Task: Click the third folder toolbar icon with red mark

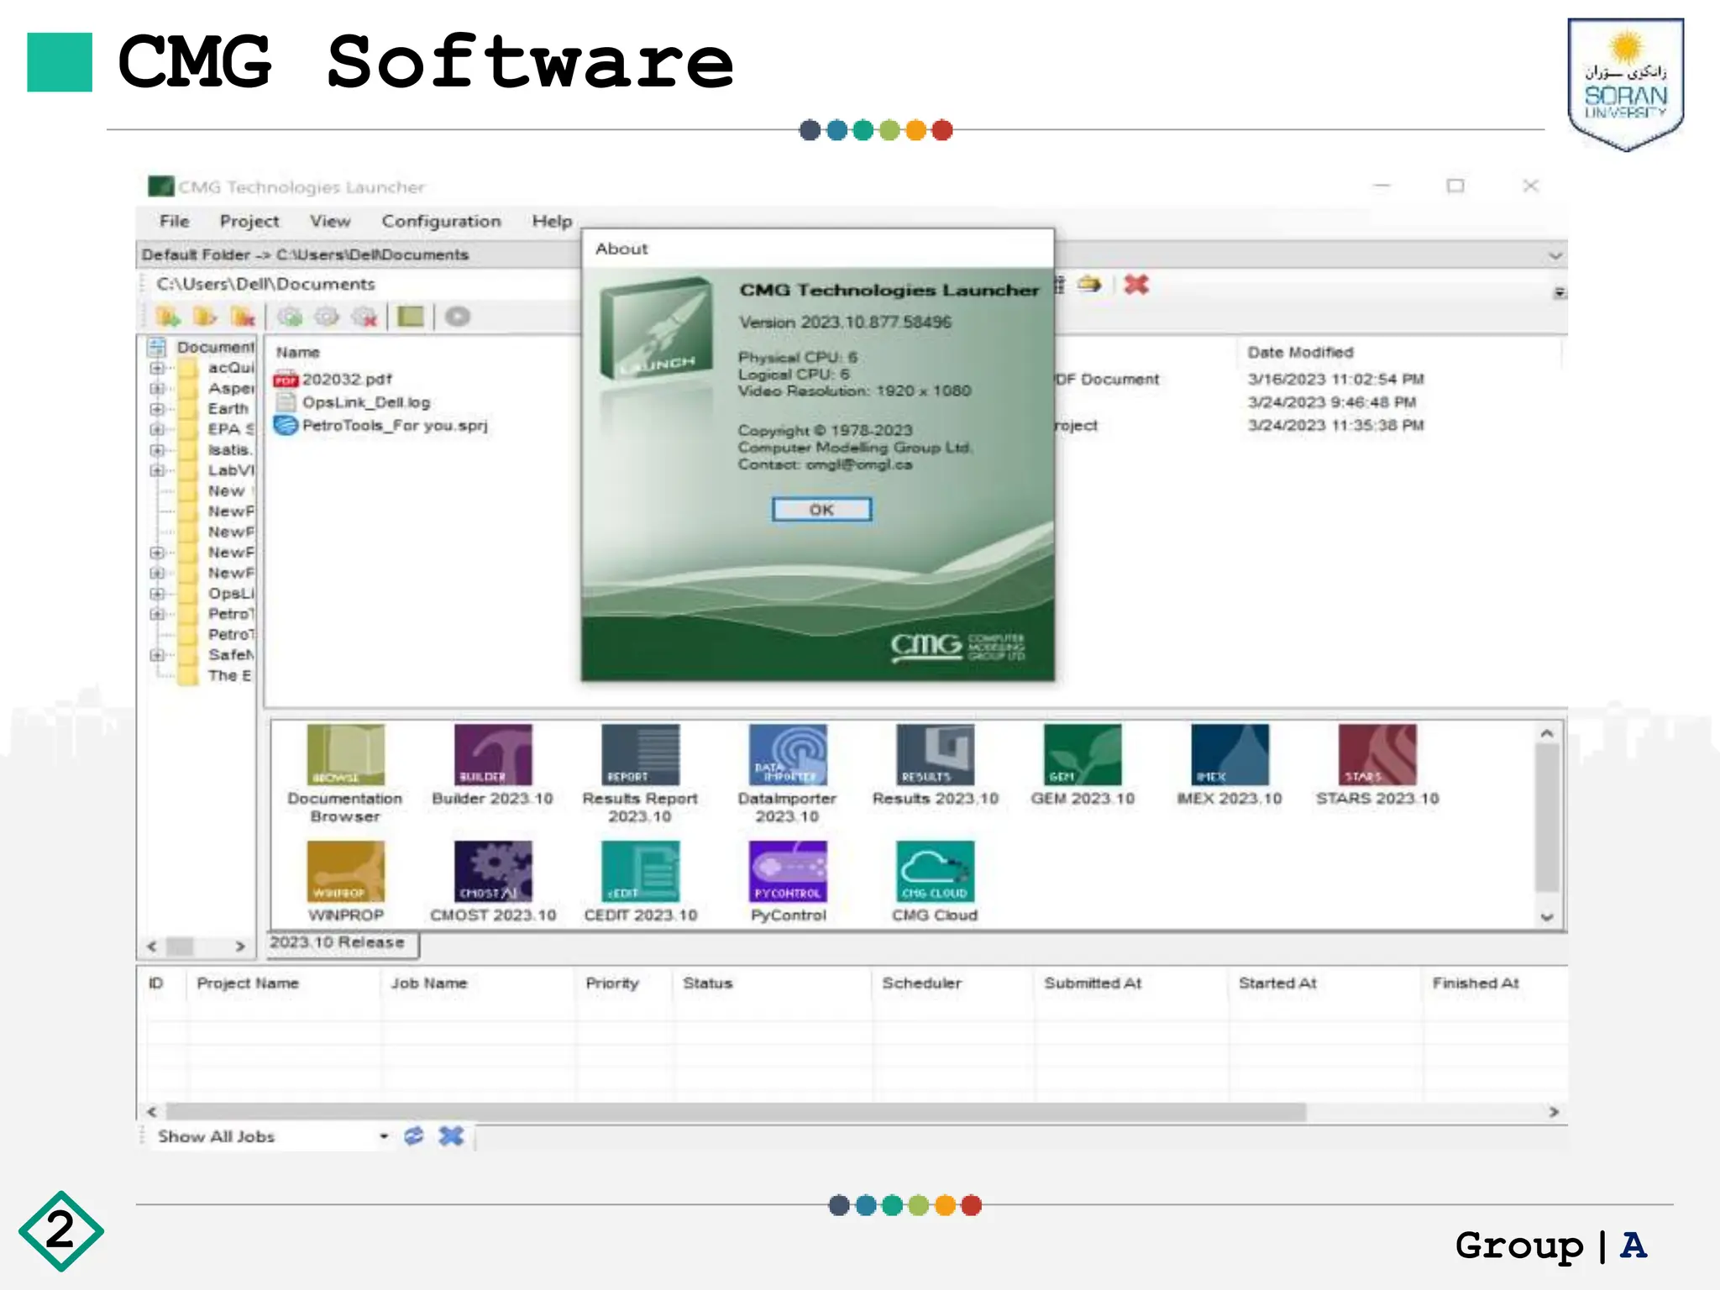Action: tap(243, 317)
